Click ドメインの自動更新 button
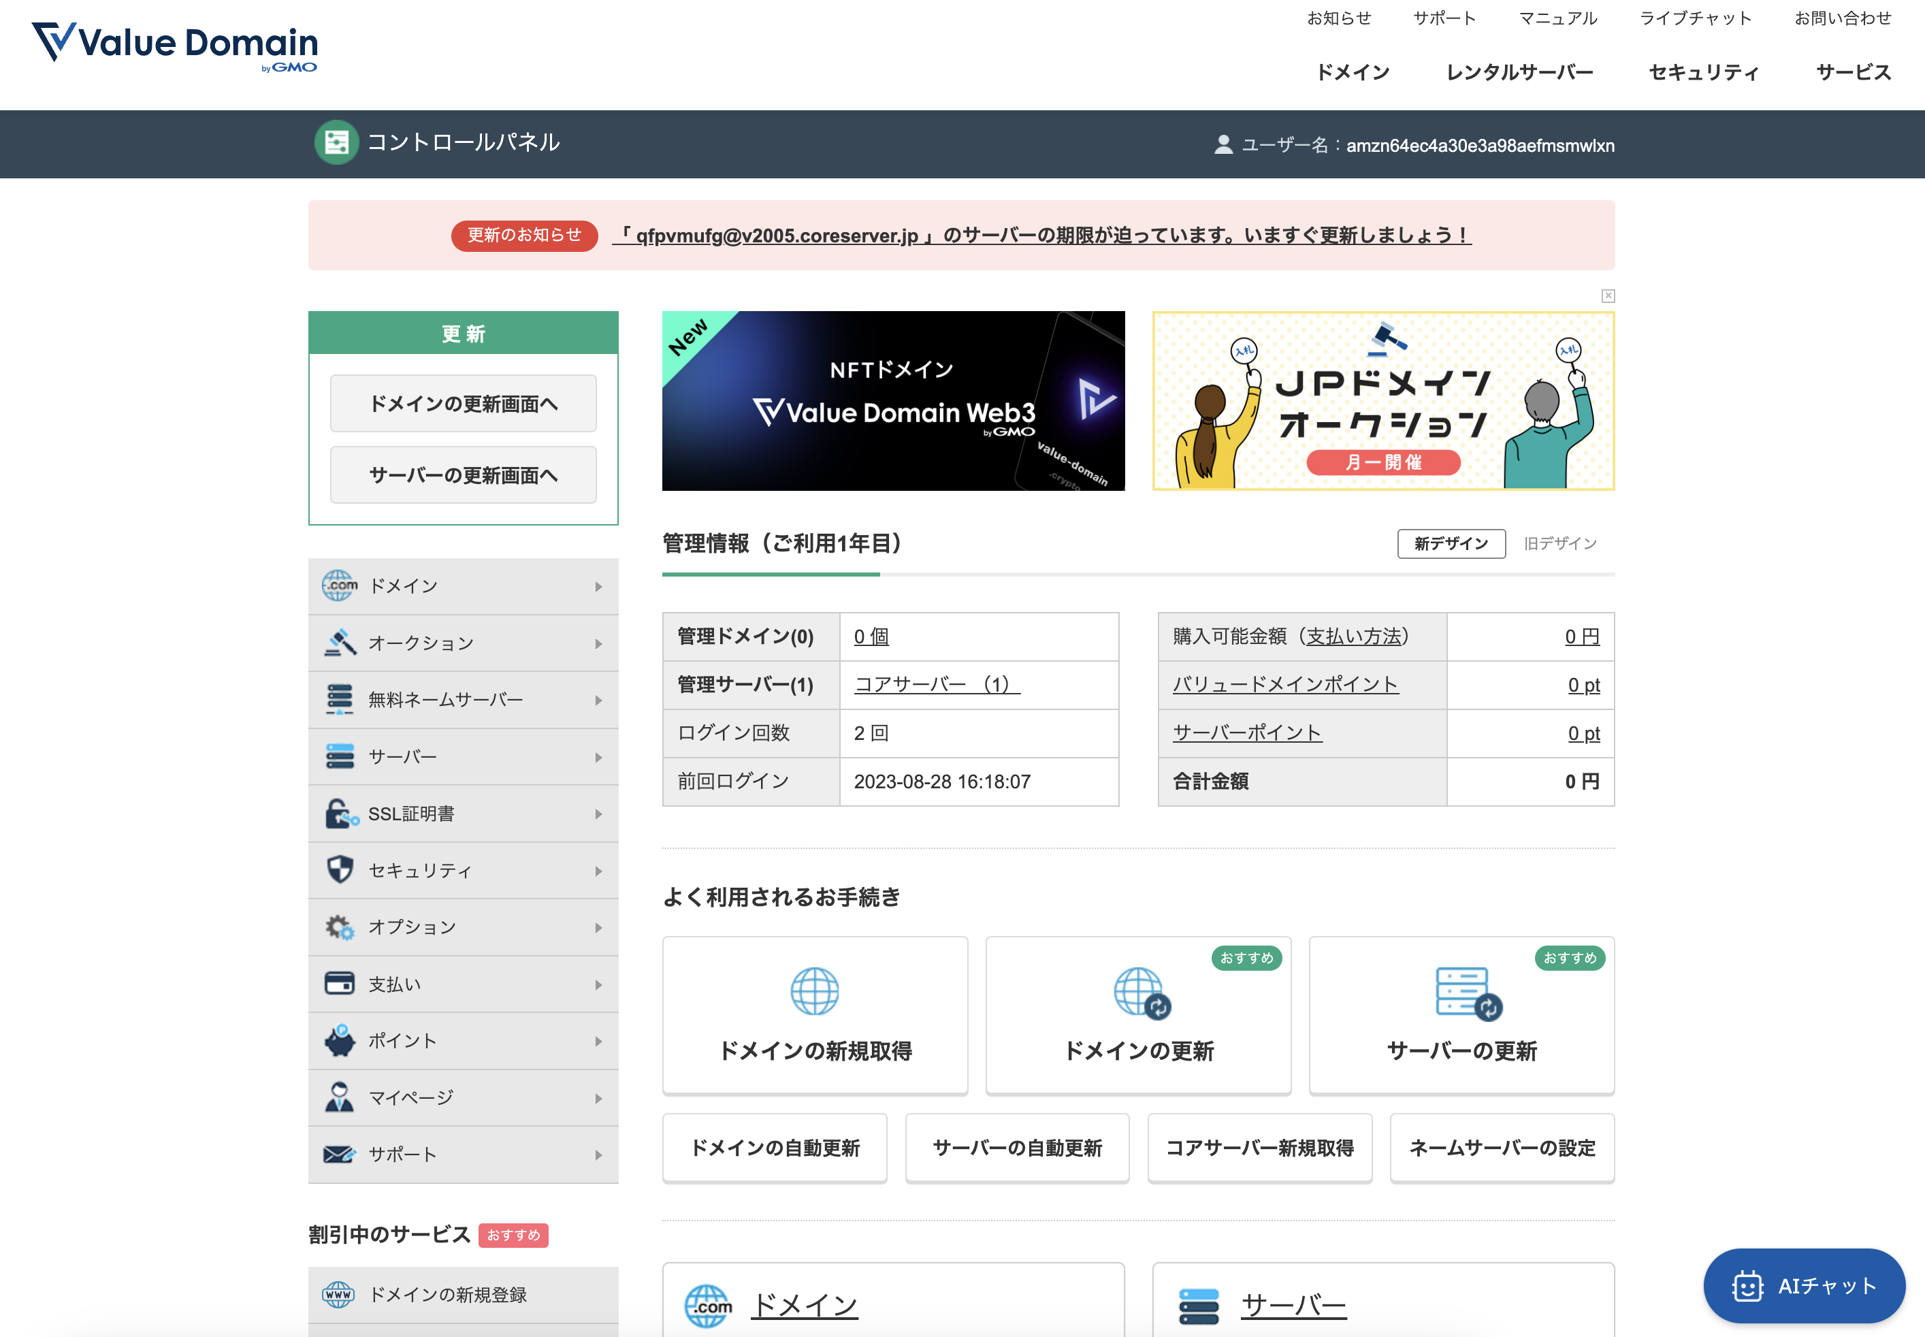The width and height of the screenshot is (1925, 1337). [x=775, y=1148]
